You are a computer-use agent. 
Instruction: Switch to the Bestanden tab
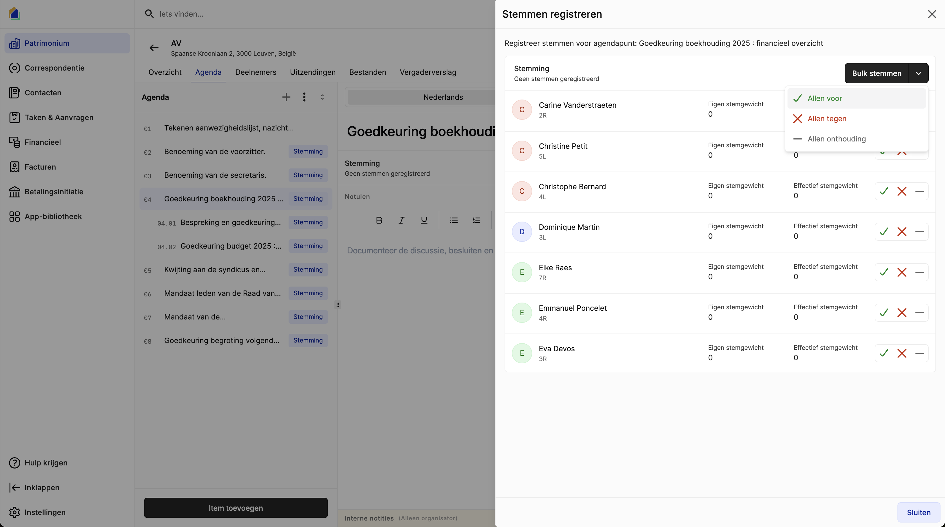click(368, 72)
